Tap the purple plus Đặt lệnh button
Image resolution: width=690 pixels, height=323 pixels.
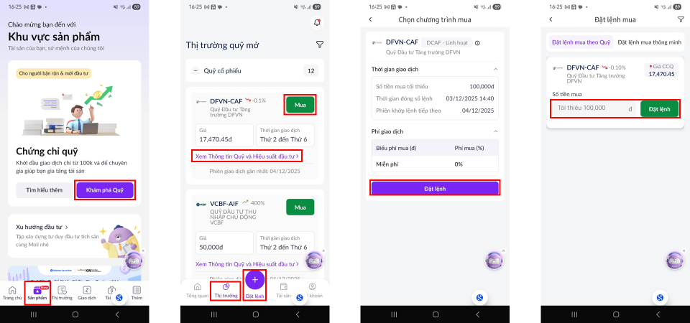pyautogui.click(x=254, y=279)
